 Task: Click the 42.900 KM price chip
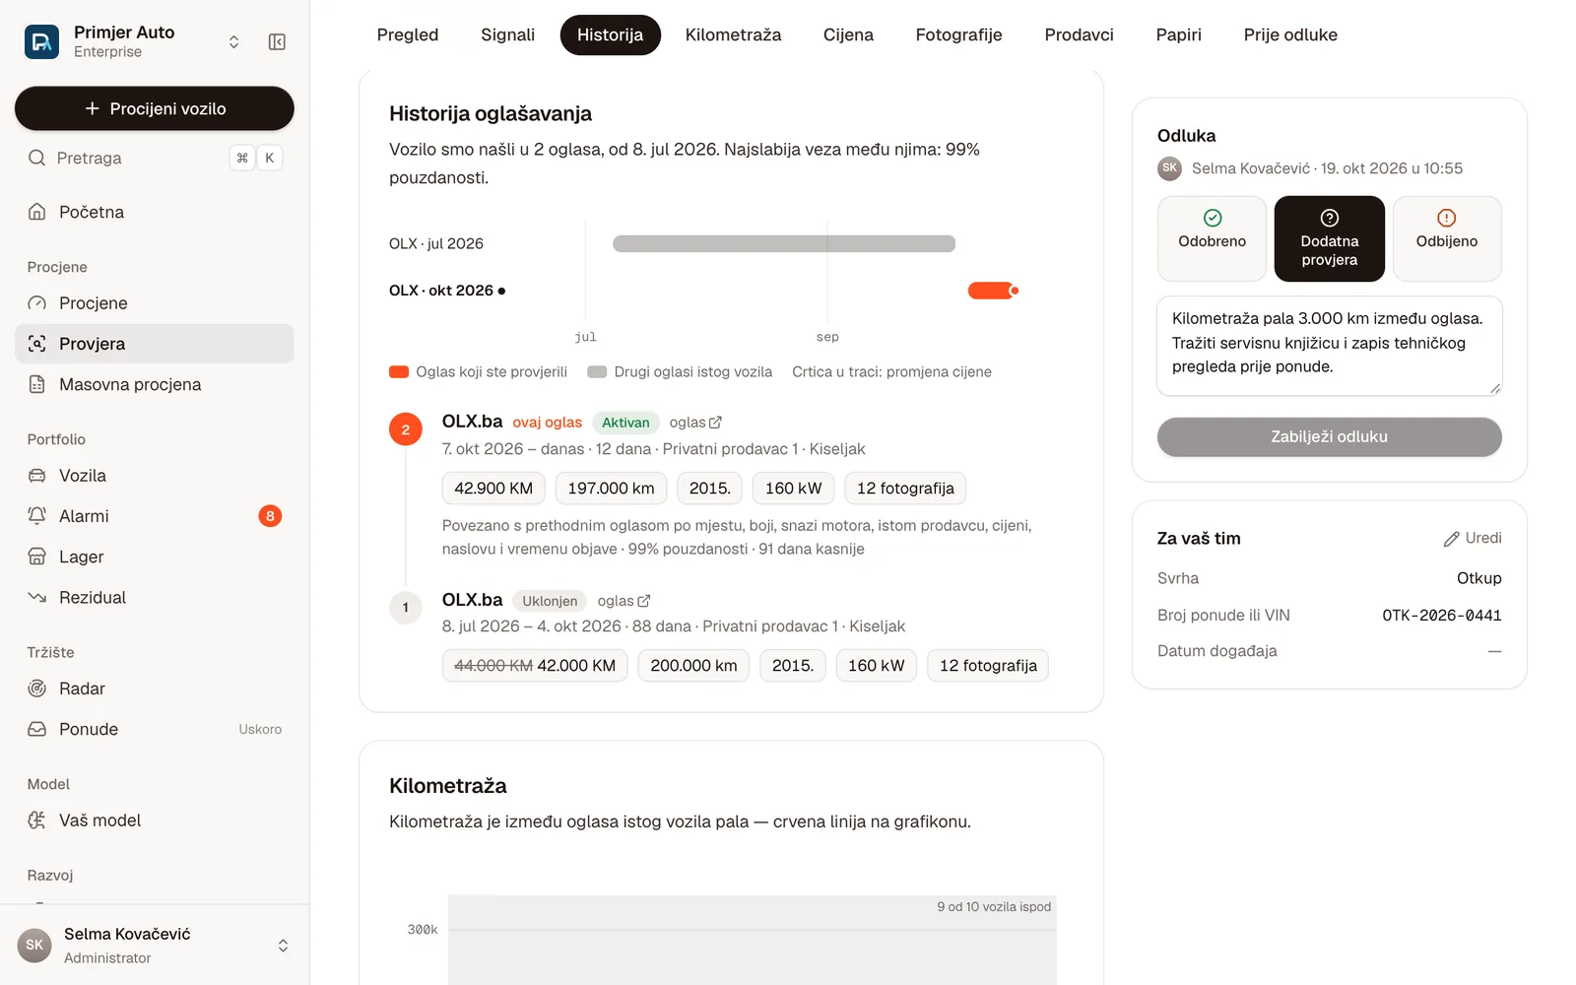tap(493, 489)
